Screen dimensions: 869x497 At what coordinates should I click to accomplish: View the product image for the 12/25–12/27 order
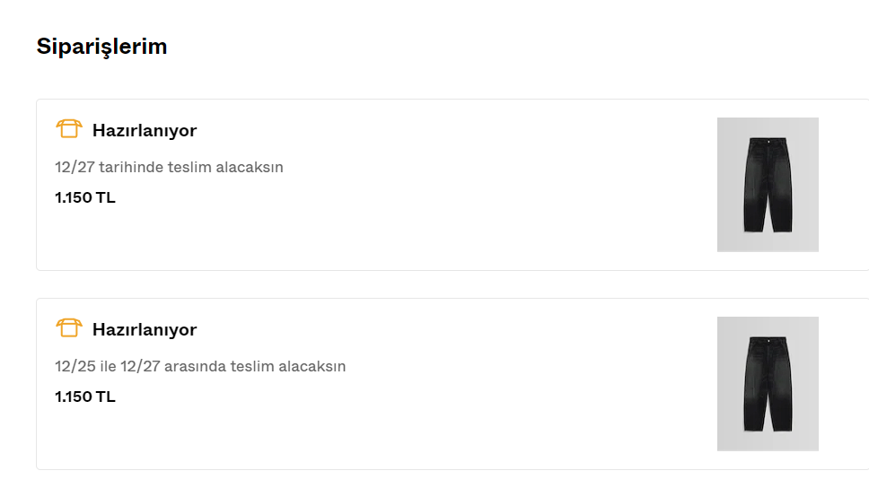(x=768, y=384)
